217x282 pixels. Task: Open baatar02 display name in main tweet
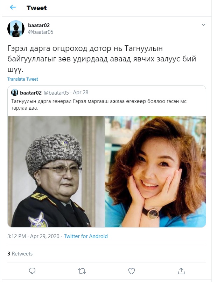(39, 25)
